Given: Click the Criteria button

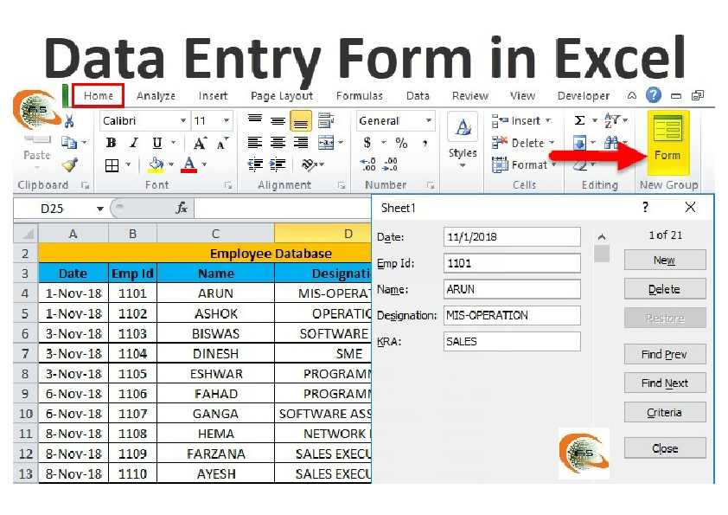Looking at the screenshot, I should (665, 413).
